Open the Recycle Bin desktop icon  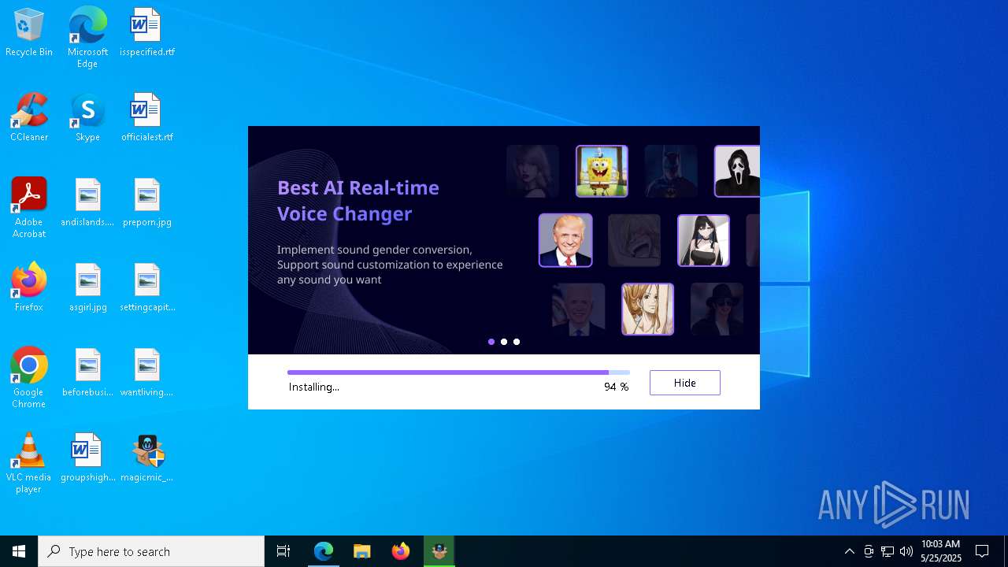[x=29, y=33]
